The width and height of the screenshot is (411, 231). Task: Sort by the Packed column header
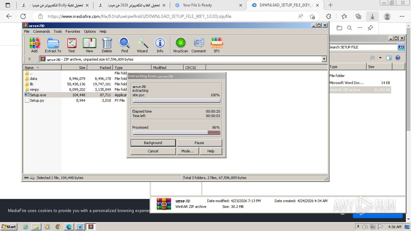pos(100,67)
